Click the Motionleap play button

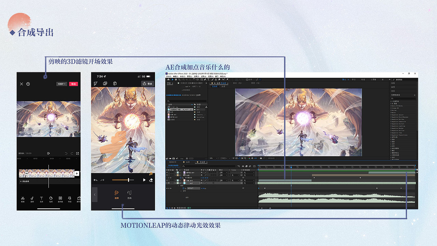click(144, 180)
